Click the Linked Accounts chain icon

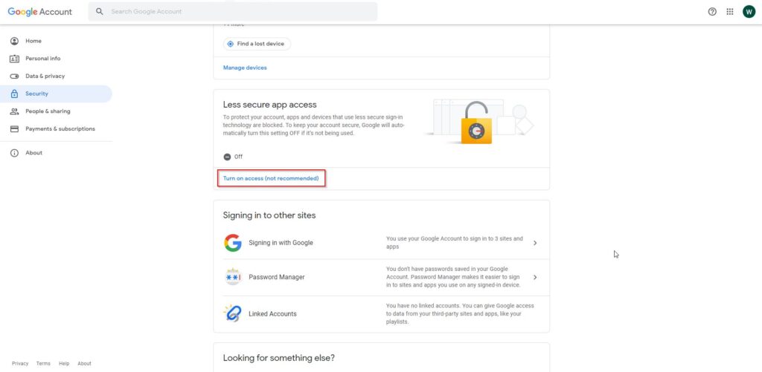coord(233,314)
